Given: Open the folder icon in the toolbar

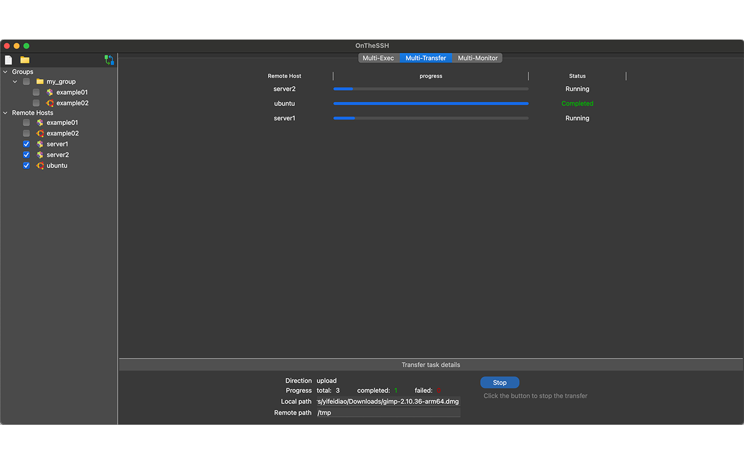Looking at the screenshot, I should click(x=24, y=59).
